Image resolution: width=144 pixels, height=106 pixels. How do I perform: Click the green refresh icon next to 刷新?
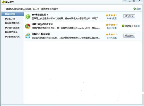click(x=134, y=9)
